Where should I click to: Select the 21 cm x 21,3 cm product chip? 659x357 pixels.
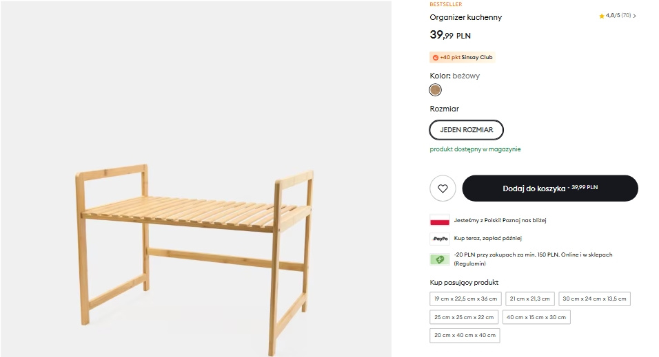pyautogui.click(x=529, y=299)
